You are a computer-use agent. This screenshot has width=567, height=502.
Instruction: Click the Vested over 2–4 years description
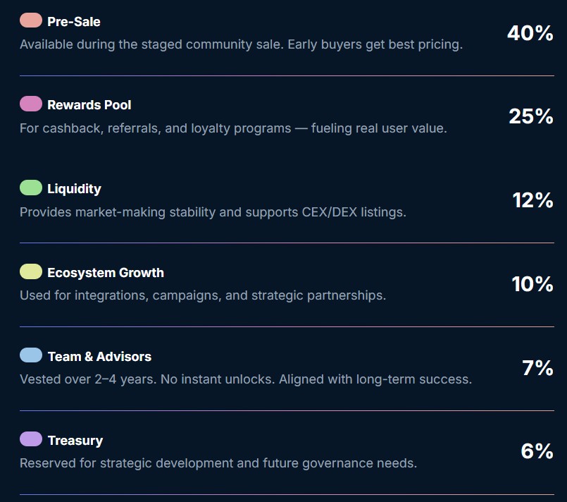point(246,379)
